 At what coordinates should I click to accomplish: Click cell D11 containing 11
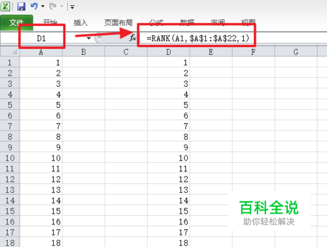[x=169, y=169]
